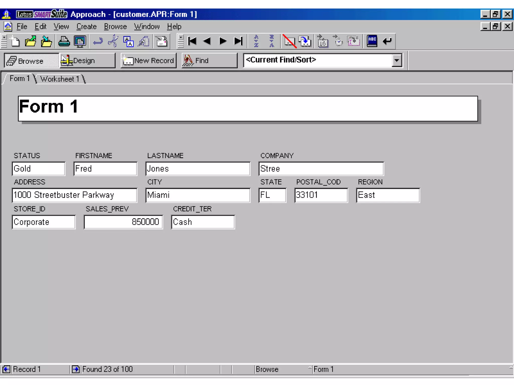Click the send mail envelope icon

[161, 41]
